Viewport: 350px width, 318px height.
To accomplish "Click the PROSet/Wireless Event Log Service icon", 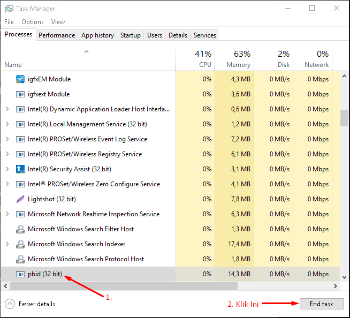I will pyautogui.click(x=20, y=139).
